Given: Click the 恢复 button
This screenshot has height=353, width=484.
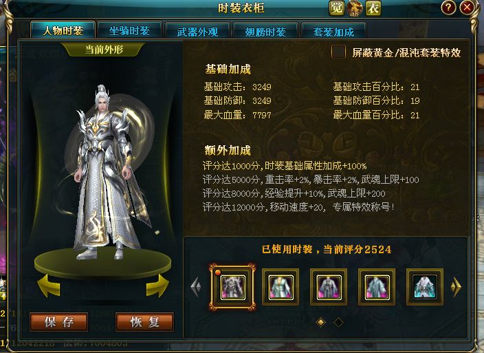Looking at the screenshot, I should (145, 322).
